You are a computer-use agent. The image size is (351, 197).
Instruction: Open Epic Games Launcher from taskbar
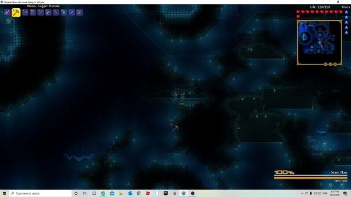pos(166,193)
